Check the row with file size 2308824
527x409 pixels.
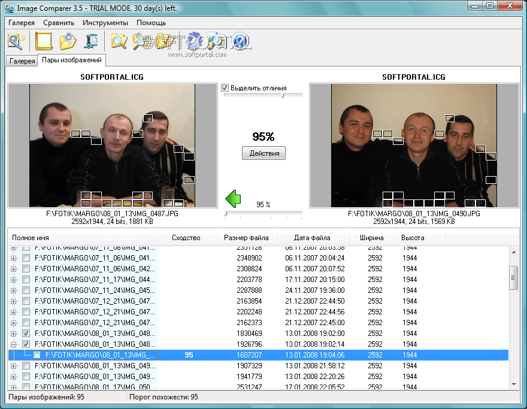[26, 269]
